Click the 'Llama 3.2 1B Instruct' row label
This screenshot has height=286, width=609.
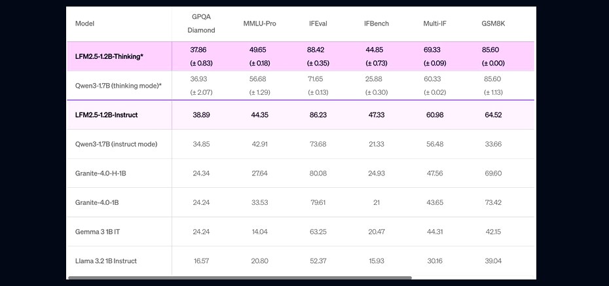click(106, 260)
